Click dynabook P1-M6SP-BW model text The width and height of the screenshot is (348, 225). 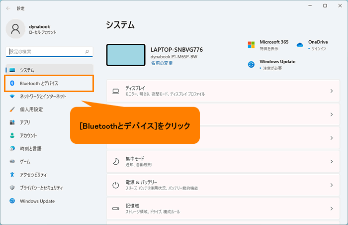[x=174, y=57]
